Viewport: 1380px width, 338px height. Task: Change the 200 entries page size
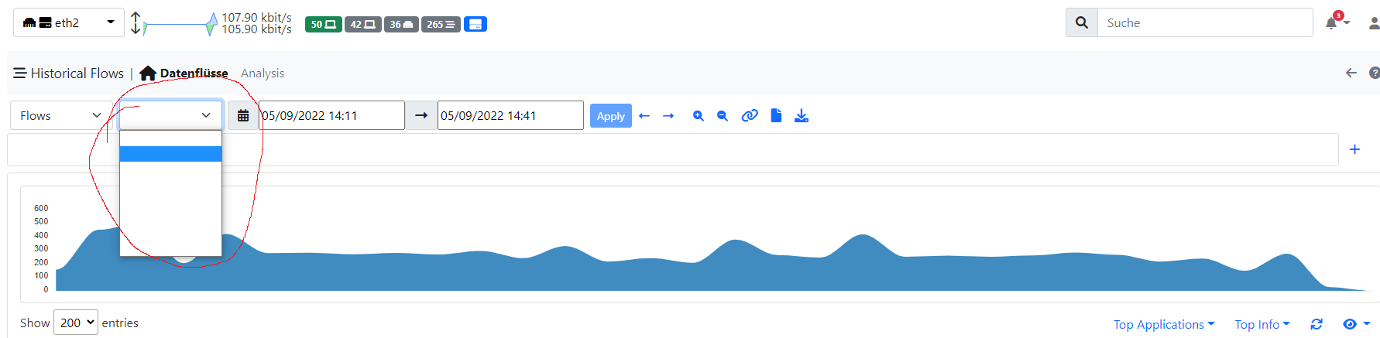[x=76, y=323]
